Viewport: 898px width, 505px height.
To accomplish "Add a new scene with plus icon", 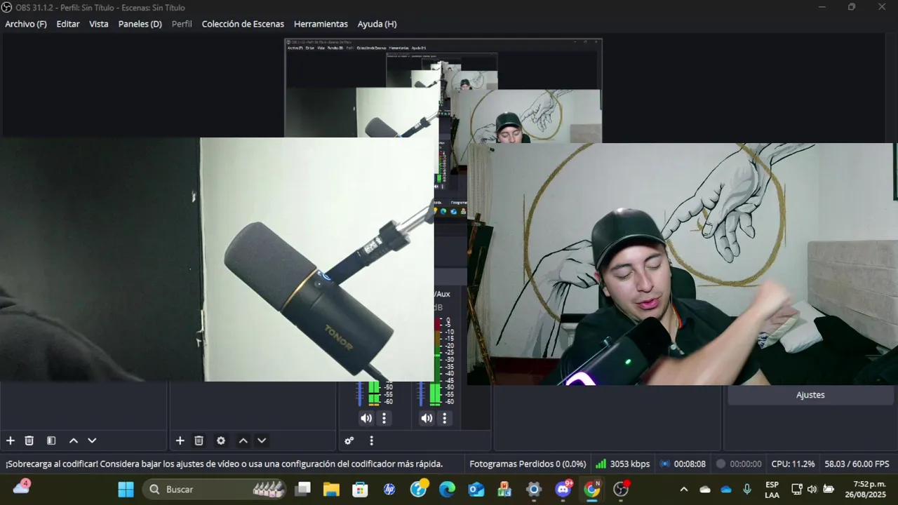I will (11, 440).
